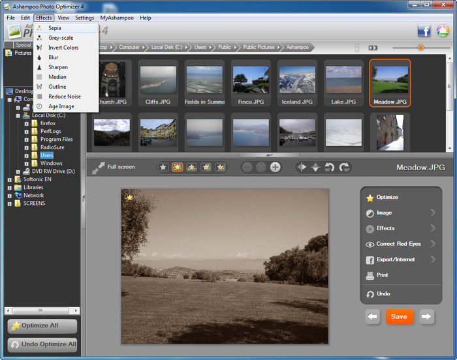
Task: Rotate image 90° counter-clockwise
Action: [x=330, y=167]
